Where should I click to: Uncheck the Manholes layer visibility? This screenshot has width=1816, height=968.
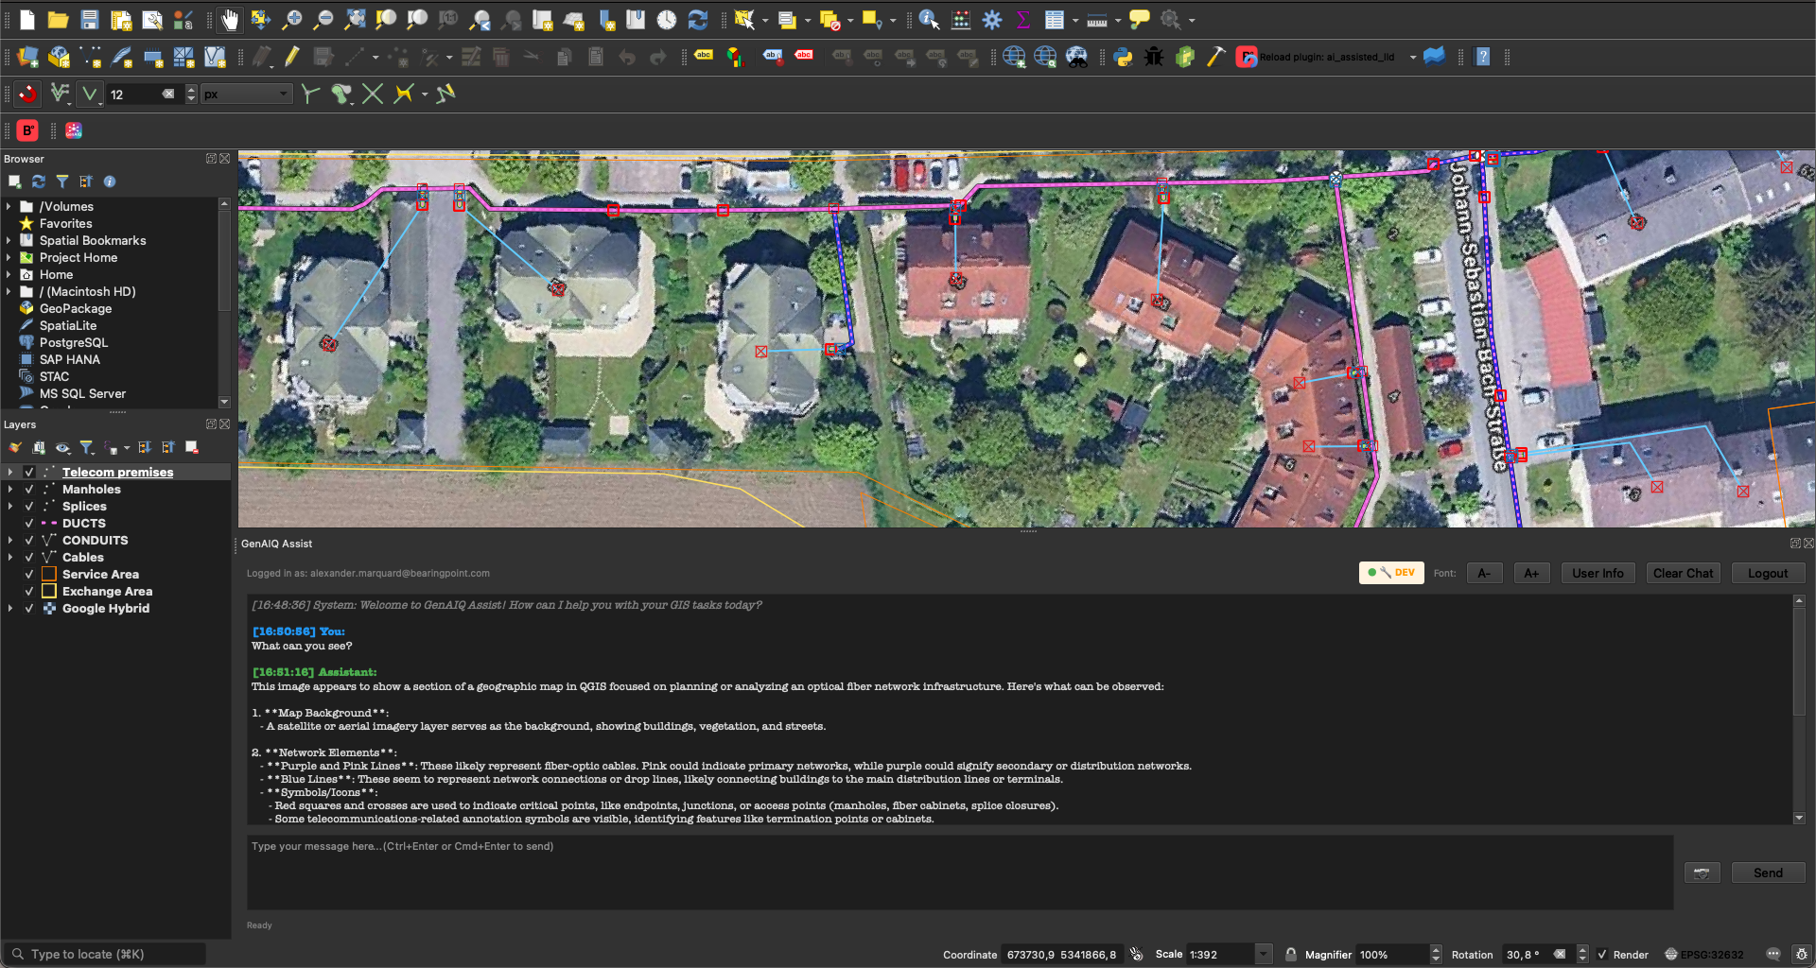pyautogui.click(x=29, y=490)
